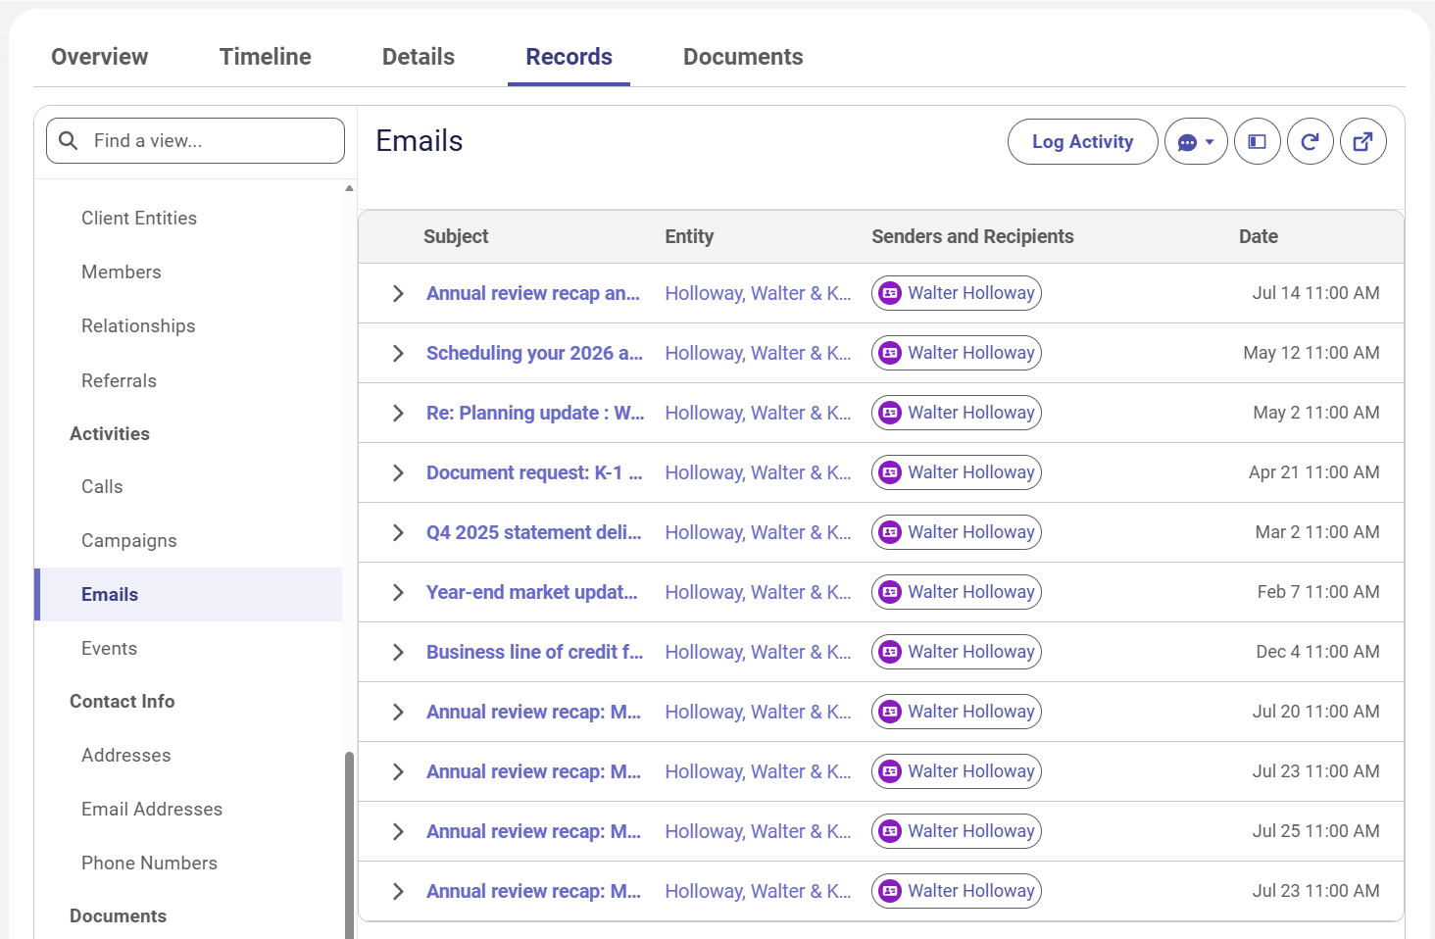Open the Addresses view

click(x=126, y=756)
